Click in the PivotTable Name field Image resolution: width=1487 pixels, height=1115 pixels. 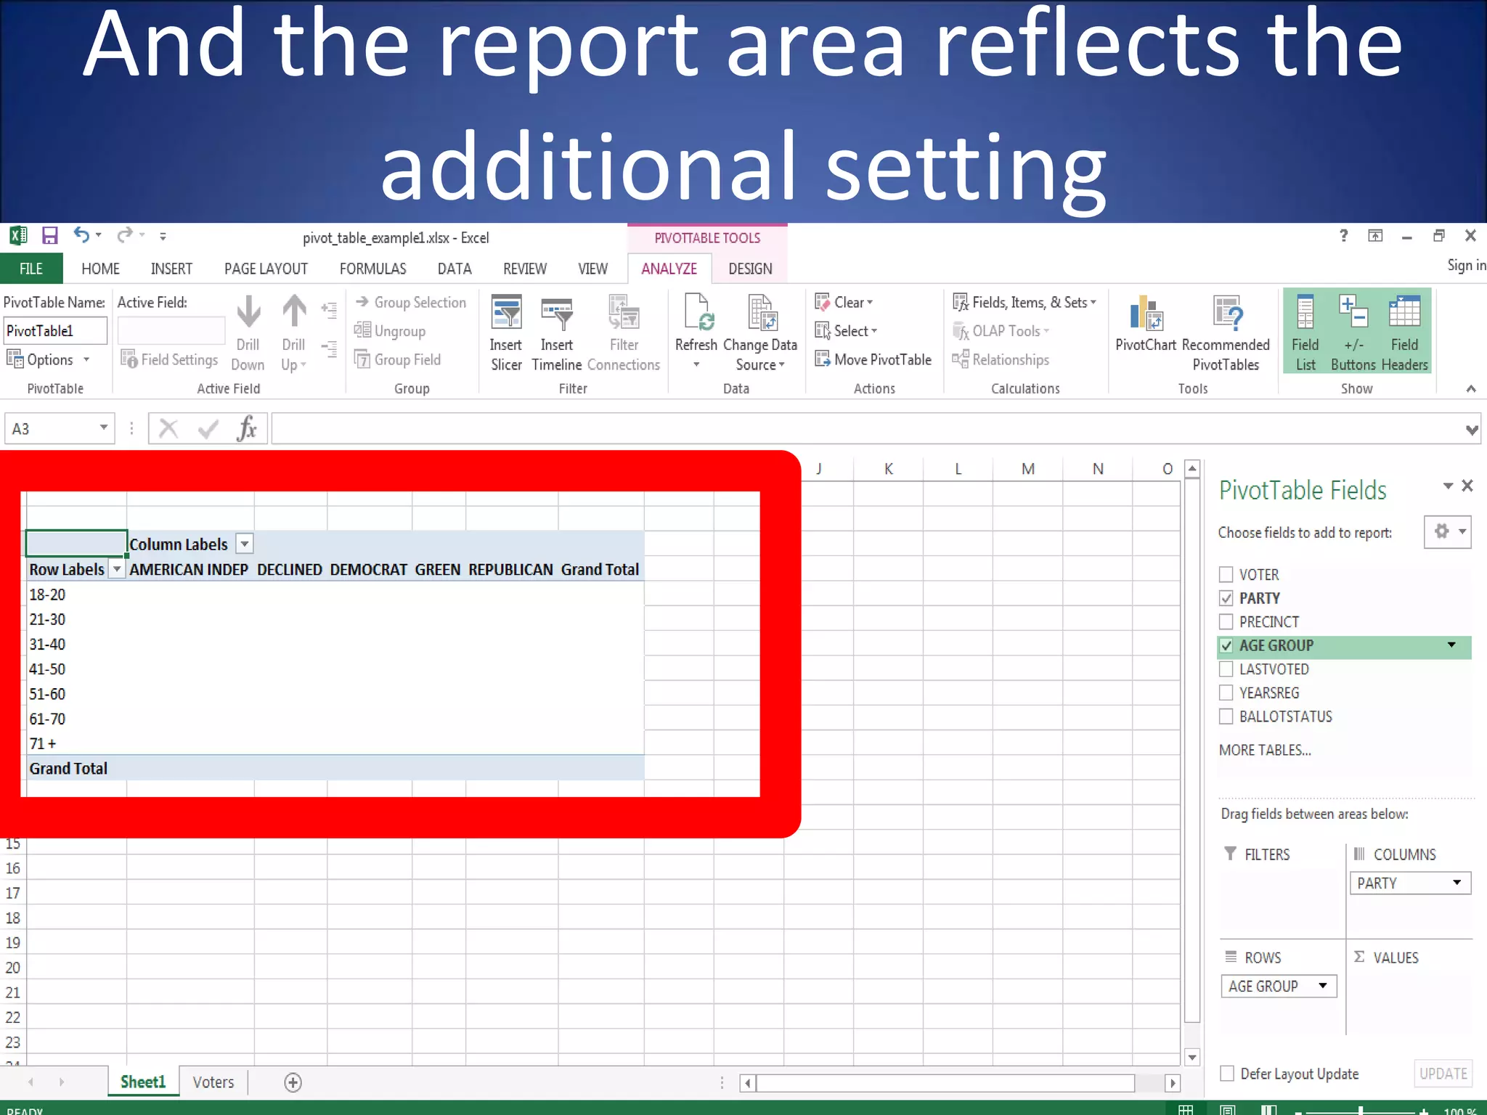pos(55,331)
